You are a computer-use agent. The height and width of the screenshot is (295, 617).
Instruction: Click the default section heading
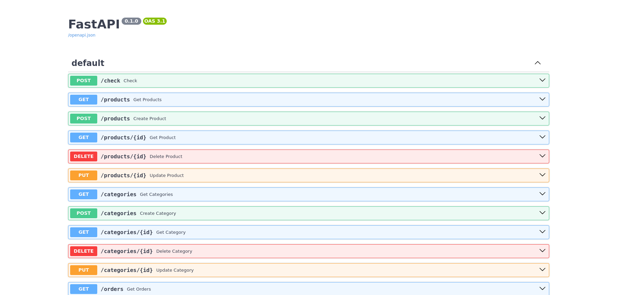coord(88,63)
